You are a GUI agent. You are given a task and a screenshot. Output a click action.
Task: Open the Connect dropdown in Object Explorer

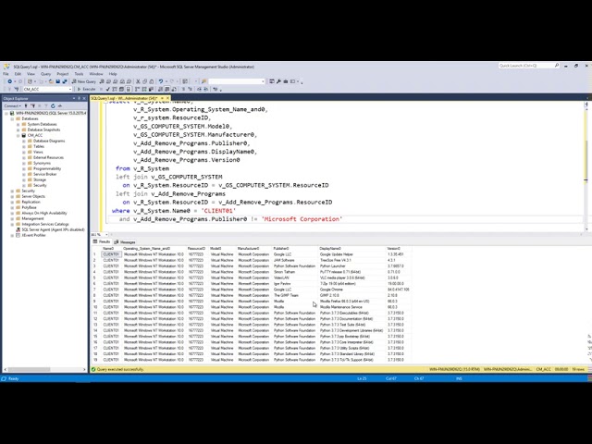click(12, 106)
